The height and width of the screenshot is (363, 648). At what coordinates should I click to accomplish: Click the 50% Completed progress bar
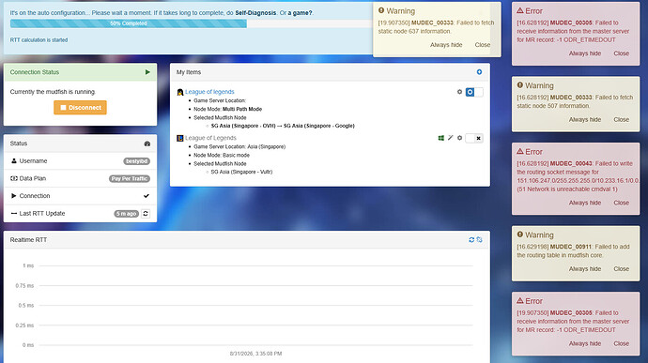pos(129,23)
